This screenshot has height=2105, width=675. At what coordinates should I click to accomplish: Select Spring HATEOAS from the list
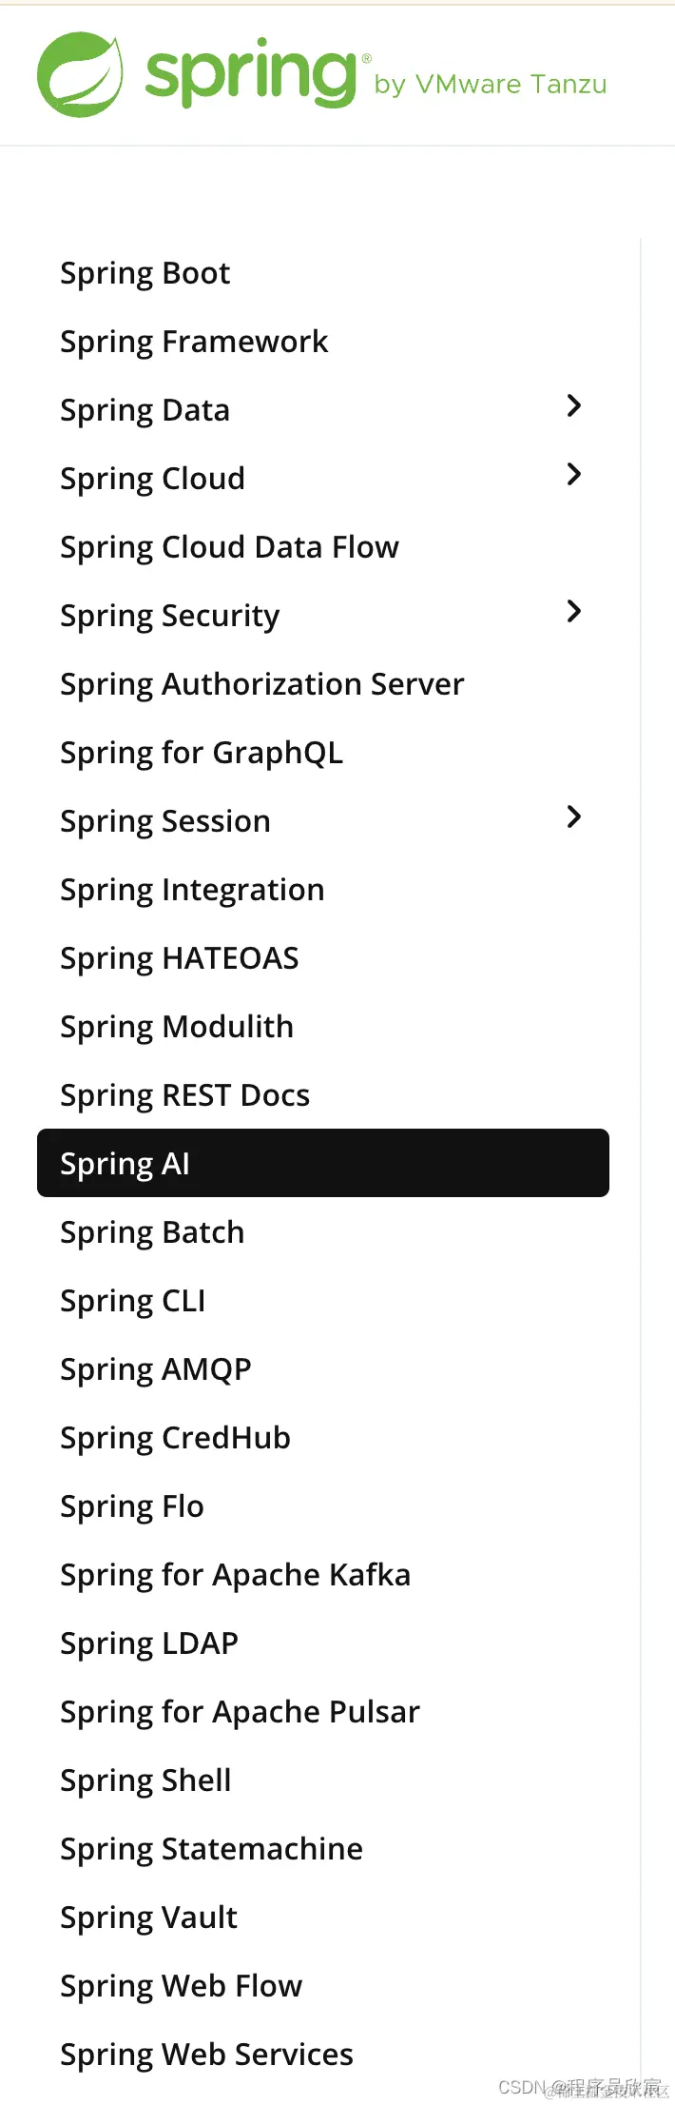click(x=180, y=959)
